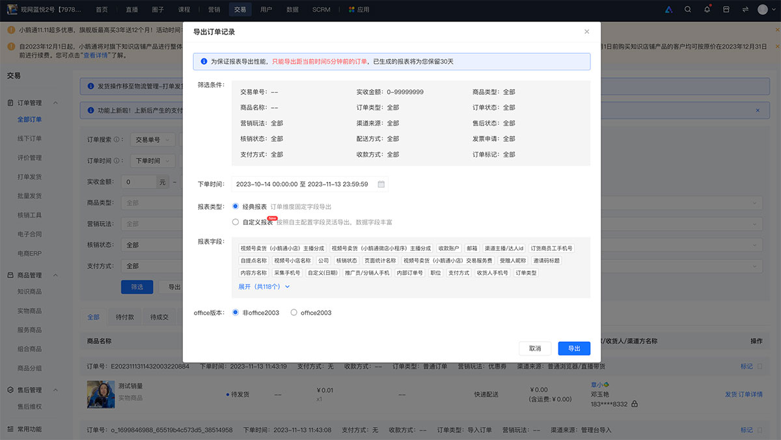Screen dimensions: 781x440
Task: Select the 经典报表 radio button
Action: pyautogui.click(x=236, y=207)
